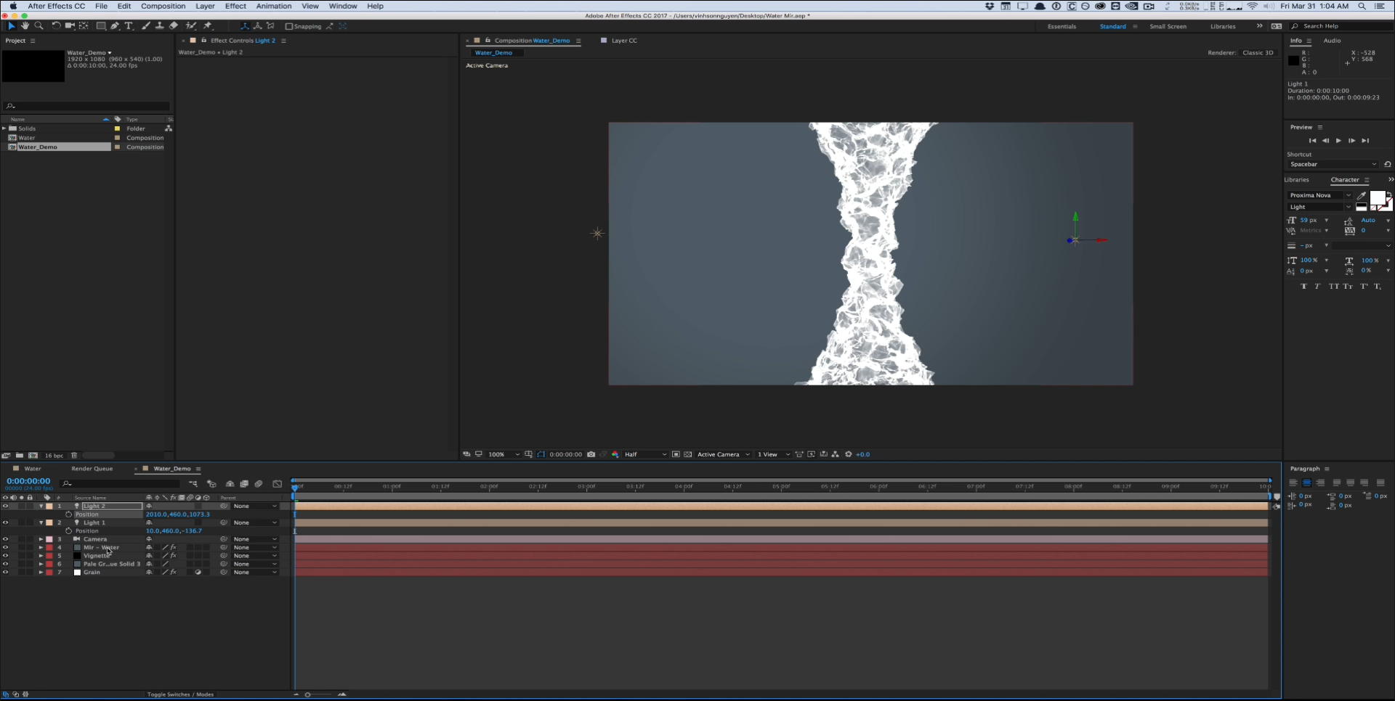Click the white fill color swatch
Screen dimensions: 1395x701
(x=1377, y=198)
